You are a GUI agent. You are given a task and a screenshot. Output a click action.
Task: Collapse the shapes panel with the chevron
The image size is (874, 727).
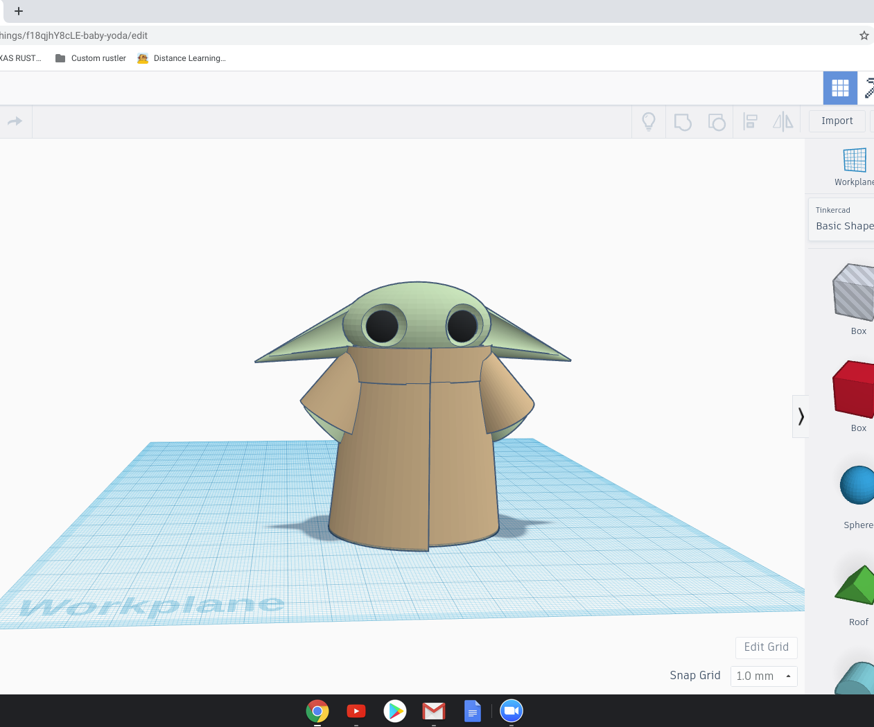click(x=801, y=416)
